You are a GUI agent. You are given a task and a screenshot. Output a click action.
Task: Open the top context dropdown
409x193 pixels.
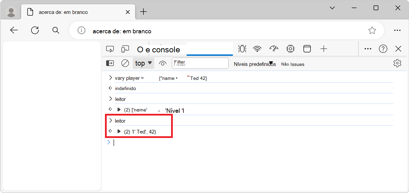tap(143, 63)
